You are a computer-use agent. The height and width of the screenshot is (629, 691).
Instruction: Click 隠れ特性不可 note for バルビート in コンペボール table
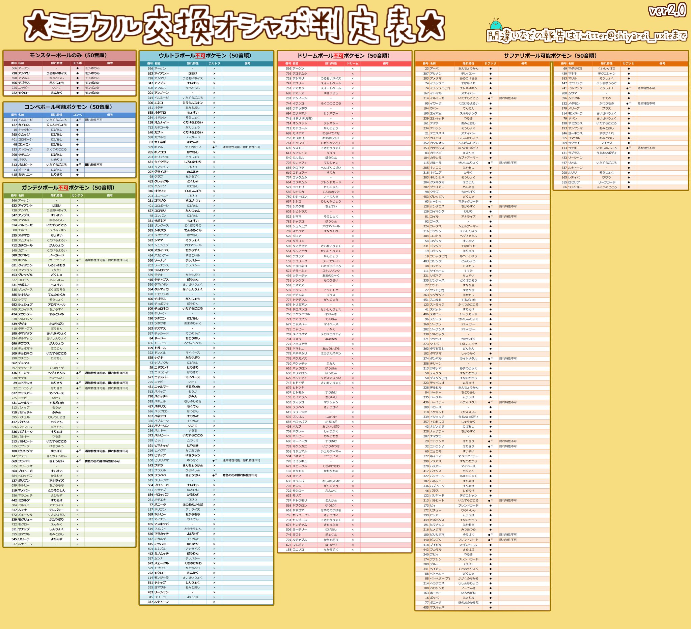click(x=93, y=165)
